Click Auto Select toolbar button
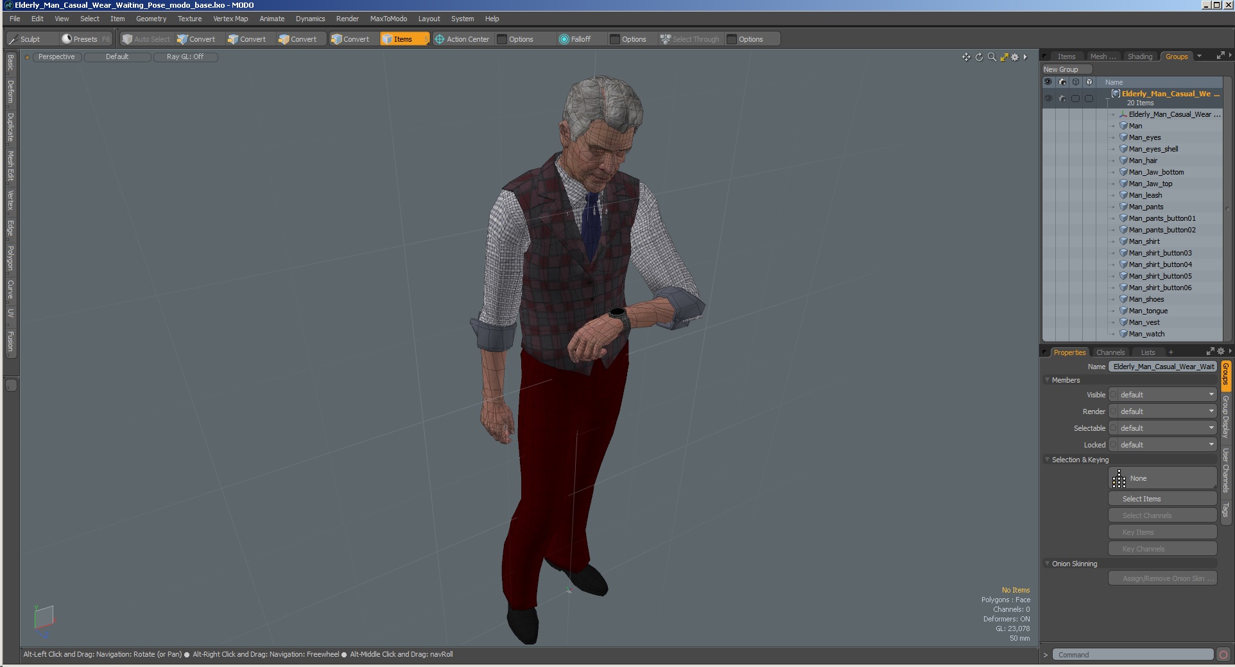The height and width of the screenshot is (667, 1235). pyautogui.click(x=146, y=39)
